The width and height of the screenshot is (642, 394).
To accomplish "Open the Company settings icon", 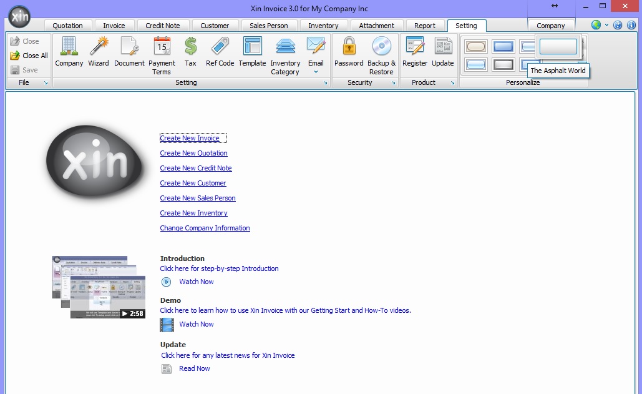I will [x=69, y=51].
